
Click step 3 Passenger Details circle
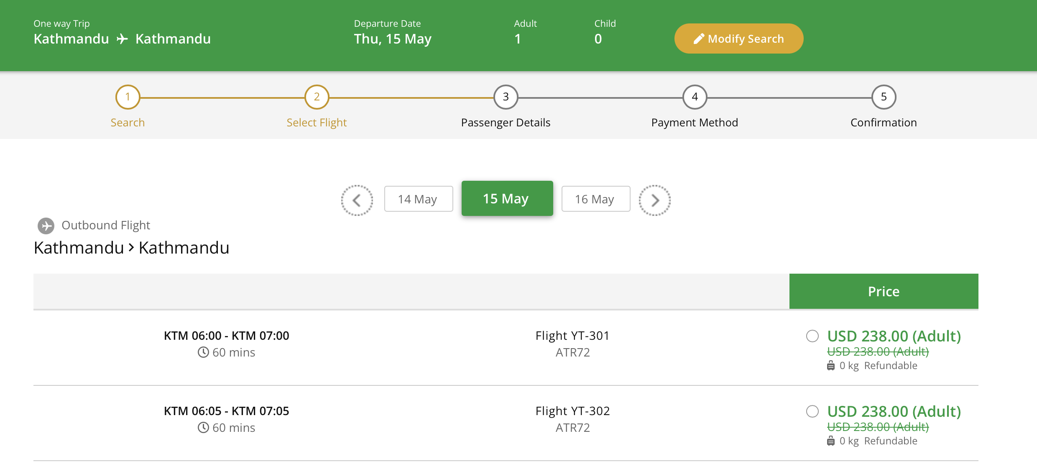coord(506,97)
